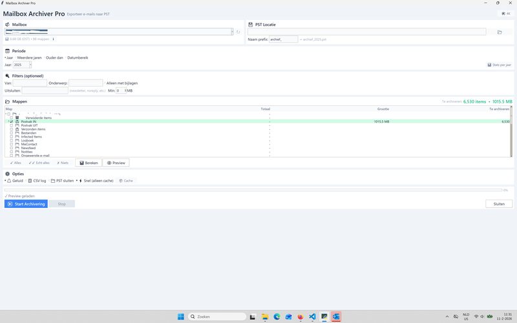Click the Totaal column header

265,109
